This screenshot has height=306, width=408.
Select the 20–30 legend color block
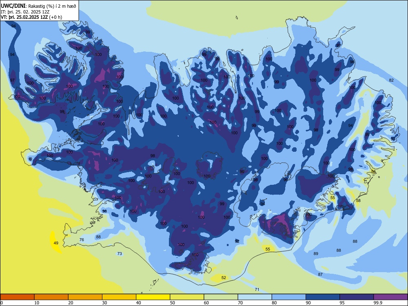[85, 297]
